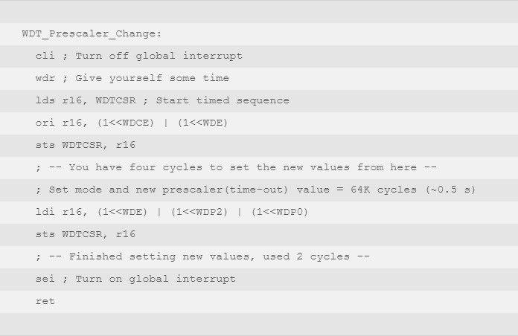Click the '64K cycles (~0.5 s)' text
The height and width of the screenshot is (336, 518).
[x=413, y=190]
